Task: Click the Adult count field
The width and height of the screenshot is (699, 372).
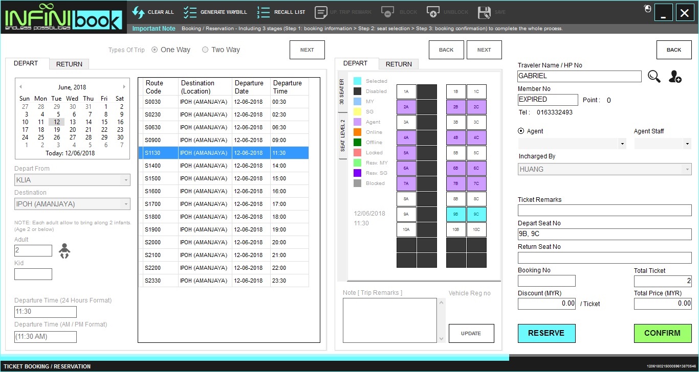Action: point(33,250)
